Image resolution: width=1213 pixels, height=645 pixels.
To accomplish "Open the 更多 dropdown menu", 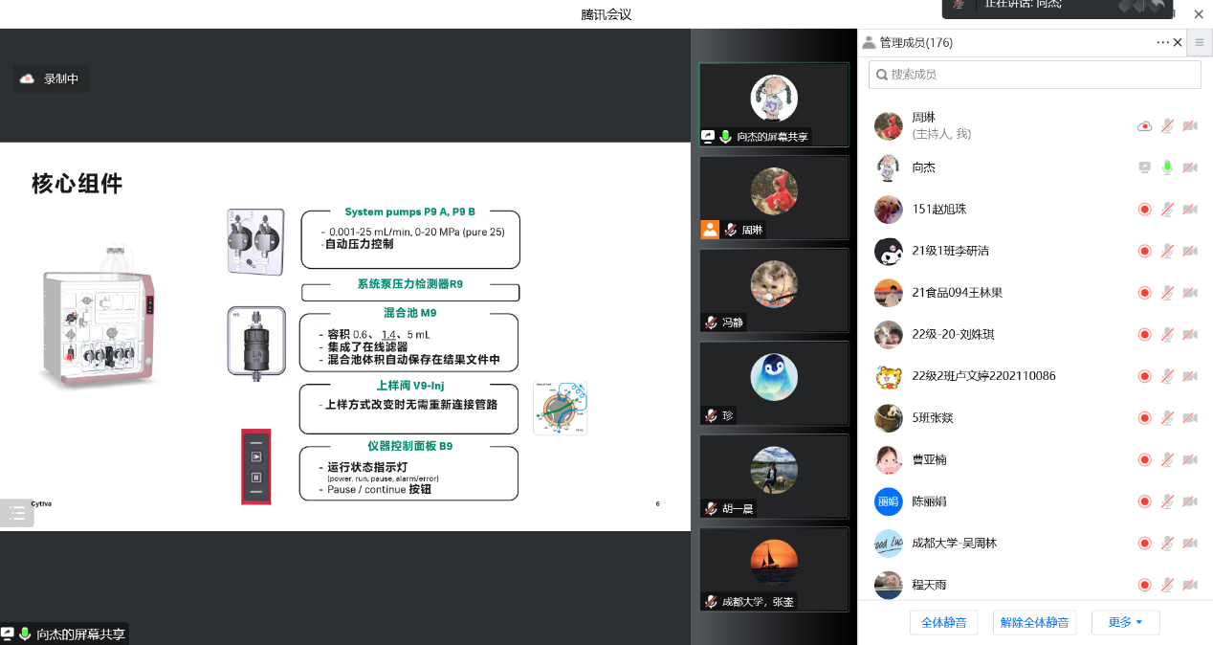I will 1125,622.
